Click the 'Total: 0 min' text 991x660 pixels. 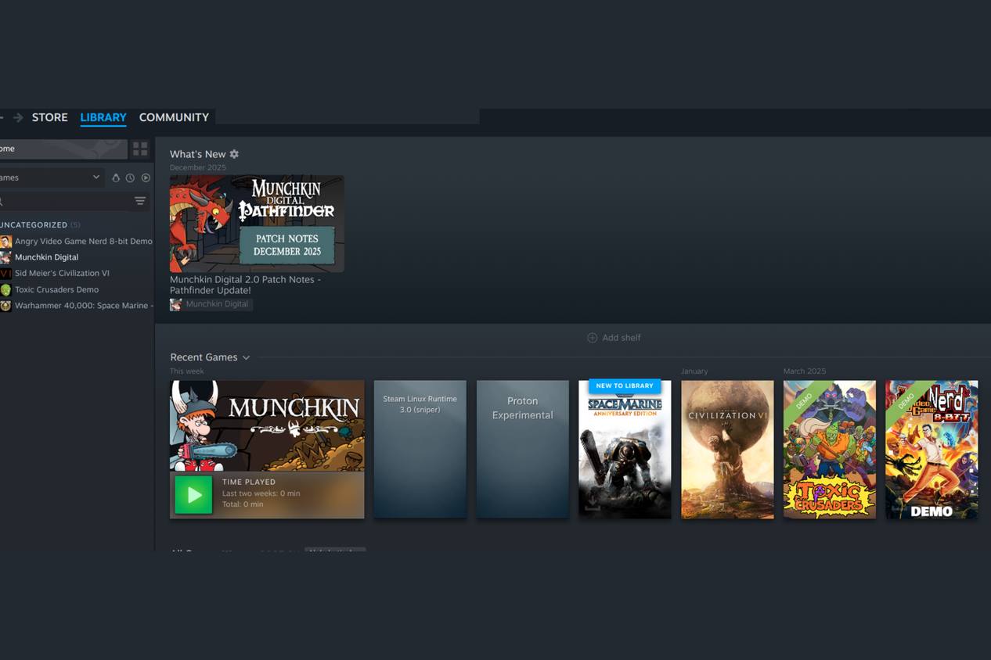pyautogui.click(x=243, y=504)
